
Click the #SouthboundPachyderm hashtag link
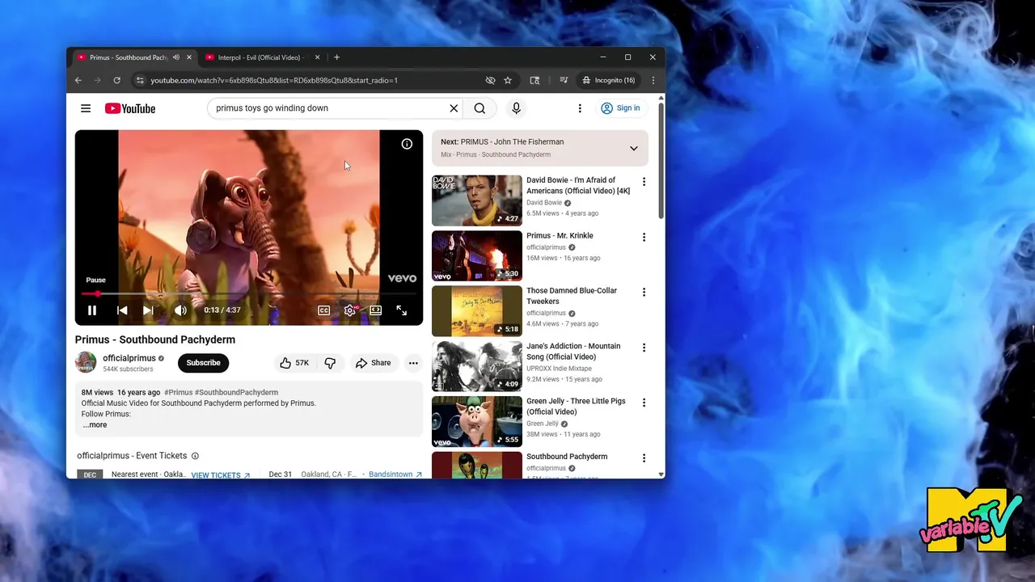tap(236, 392)
